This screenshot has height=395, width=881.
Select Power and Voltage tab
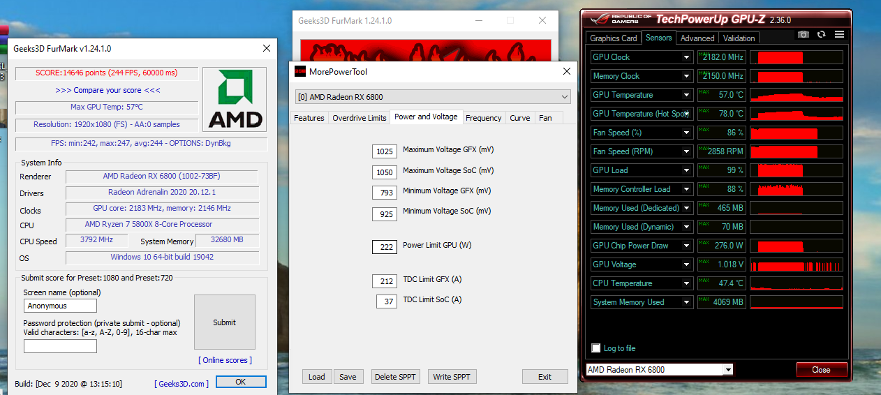(x=426, y=117)
